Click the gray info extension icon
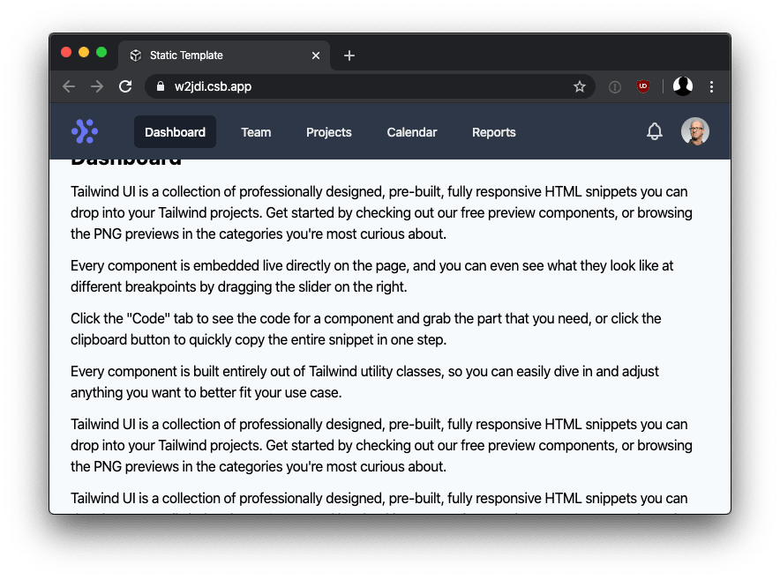The width and height of the screenshot is (780, 579). (x=615, y=87)
